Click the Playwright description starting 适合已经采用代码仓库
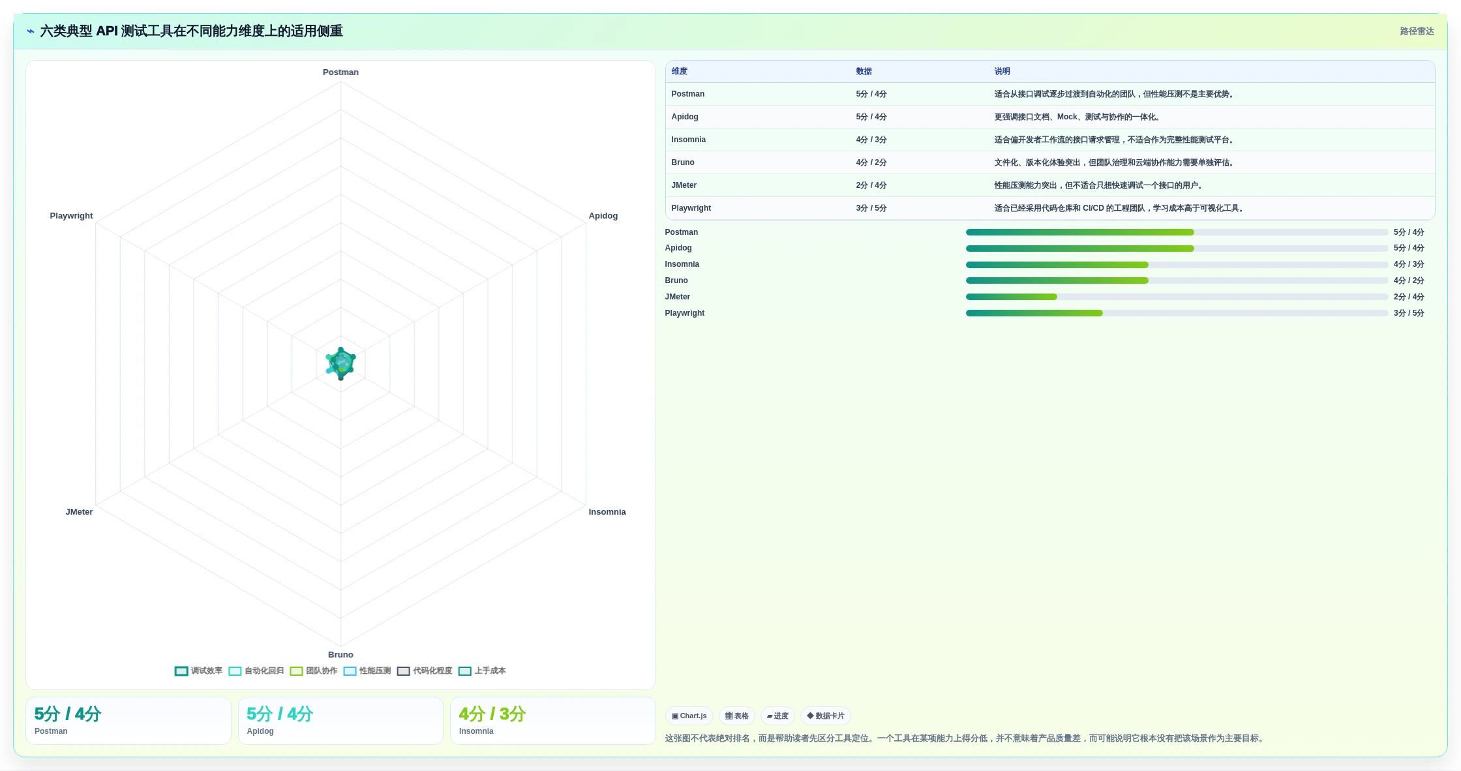The height and width of the screenshot is (771, 1461). [x=1121, y=208]
